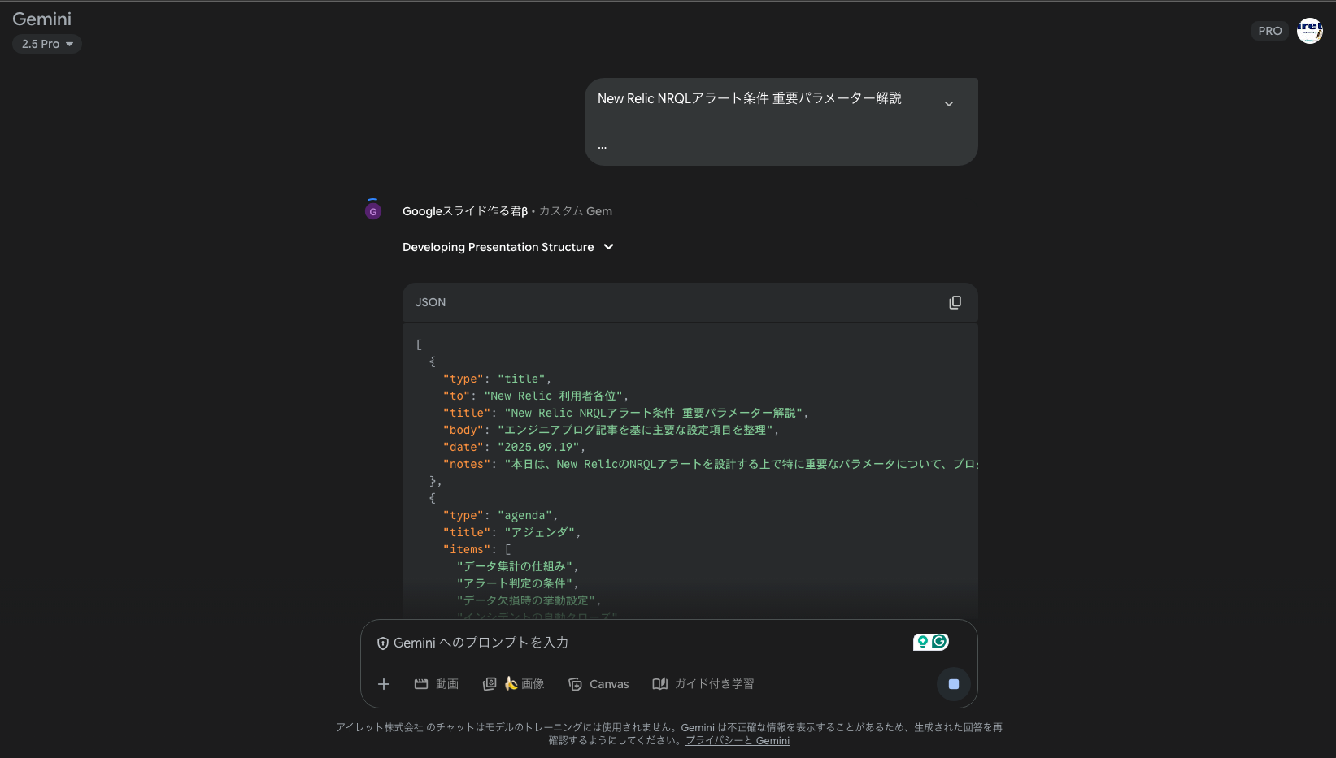Click the user prompt bubble title text

pos(749,98)
